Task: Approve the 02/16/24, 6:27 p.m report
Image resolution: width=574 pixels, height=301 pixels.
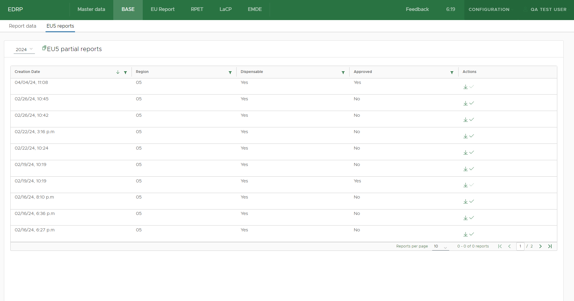Action: tap(472, 234)
